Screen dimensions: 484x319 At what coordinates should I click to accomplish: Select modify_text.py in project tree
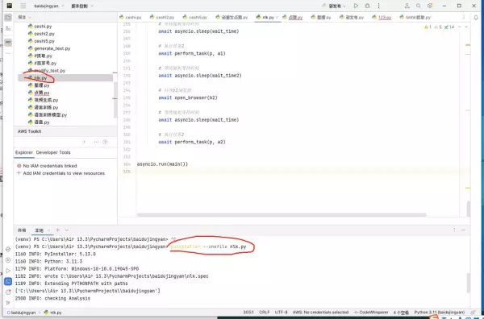[x=50, y=71]
